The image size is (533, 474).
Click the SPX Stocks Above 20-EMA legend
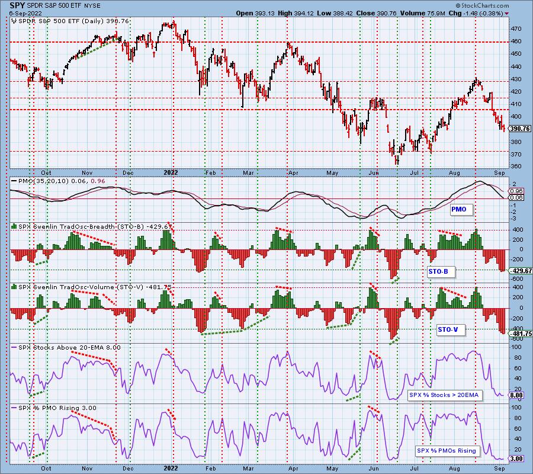(69, 348)
